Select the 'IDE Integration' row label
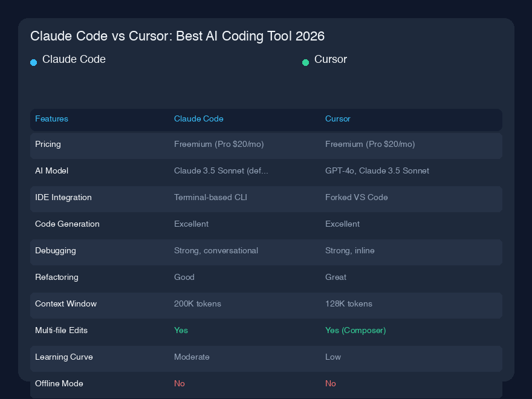This screenshot has height=399, width=532. coord(63,198)
